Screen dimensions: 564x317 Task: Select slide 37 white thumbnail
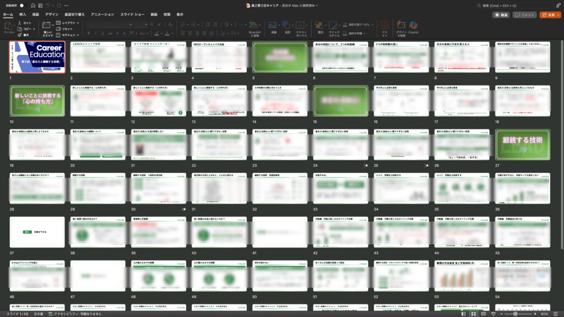37,232
